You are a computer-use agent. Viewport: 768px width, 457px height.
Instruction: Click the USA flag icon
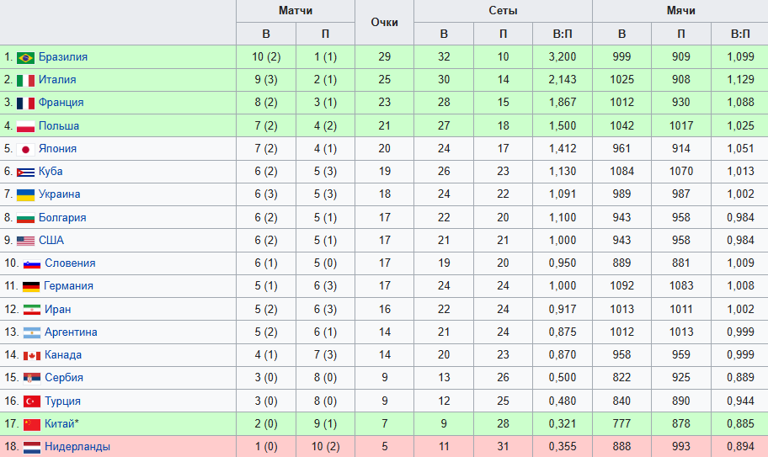[x=25, y=241]
